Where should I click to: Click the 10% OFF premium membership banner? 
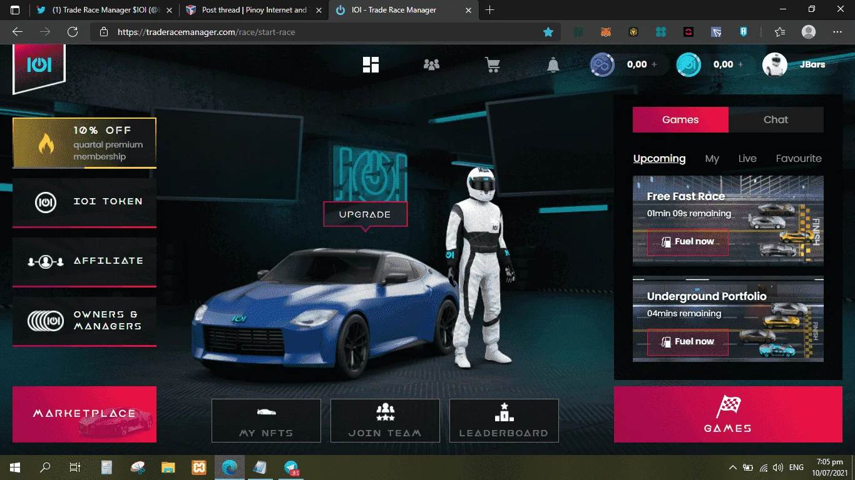[84, 143]
